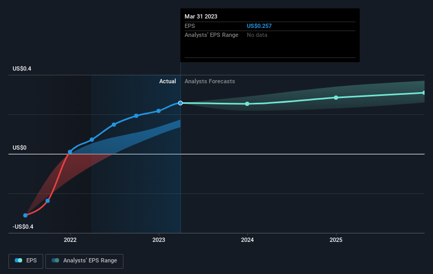Screen dimensions: 433x274
Task: Click the US$0 y-axis label
Action: (x=20, y=148)
